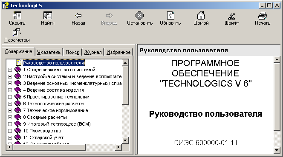Click the СИЭС.600000-01 11 document code
The image size is (283, 157).
pos(205,143)
